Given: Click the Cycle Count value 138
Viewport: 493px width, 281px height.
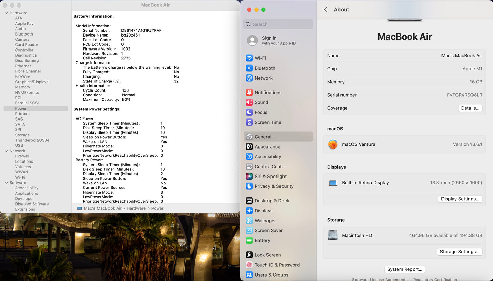Looking at the screenshot, I should [x=125, y=90].
